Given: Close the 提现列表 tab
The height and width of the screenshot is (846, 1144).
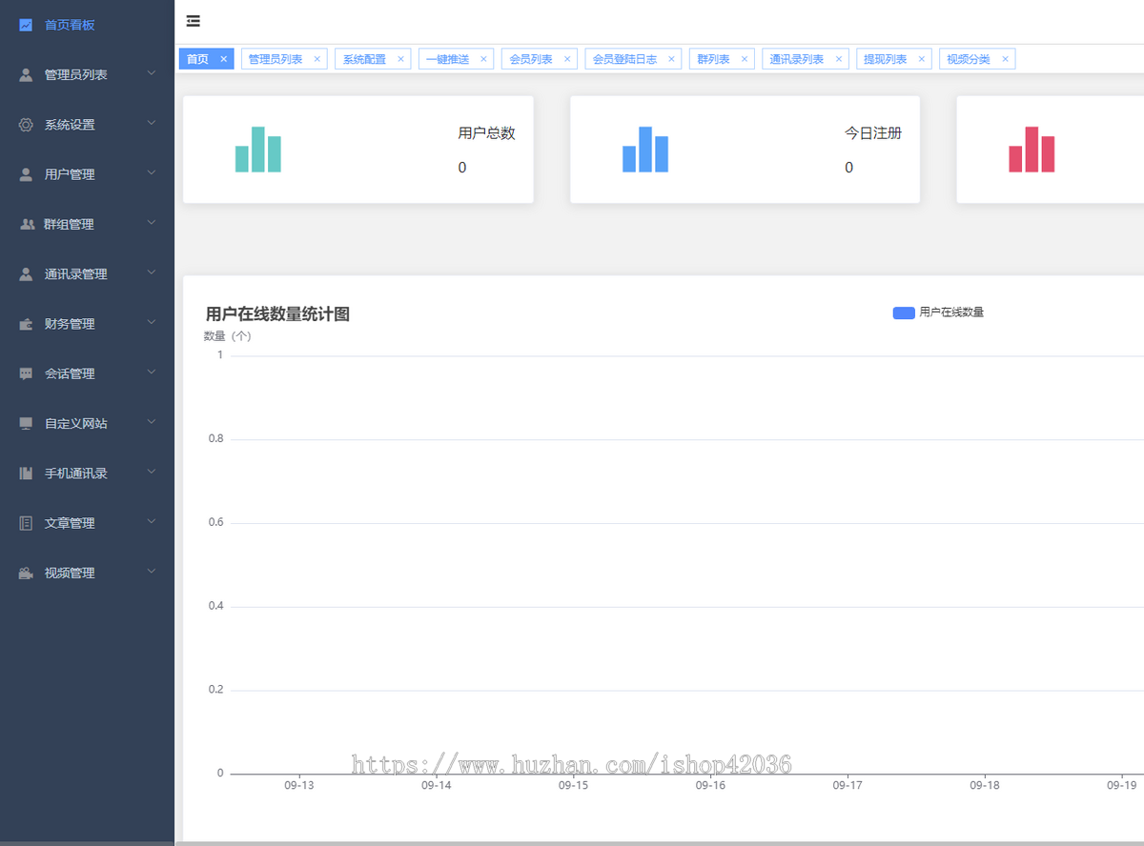Looking at the screenshot, I should (x=921, y=59).
